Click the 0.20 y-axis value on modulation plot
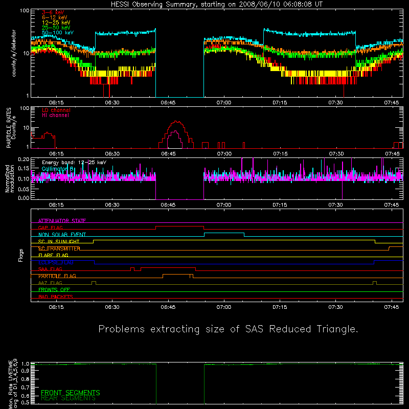The width and height of the screenshot is (409, 409). 24,160
